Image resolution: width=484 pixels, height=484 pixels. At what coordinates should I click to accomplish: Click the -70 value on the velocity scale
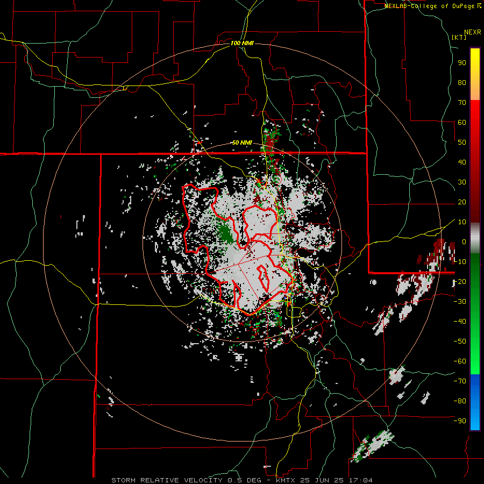coord(460,381)
